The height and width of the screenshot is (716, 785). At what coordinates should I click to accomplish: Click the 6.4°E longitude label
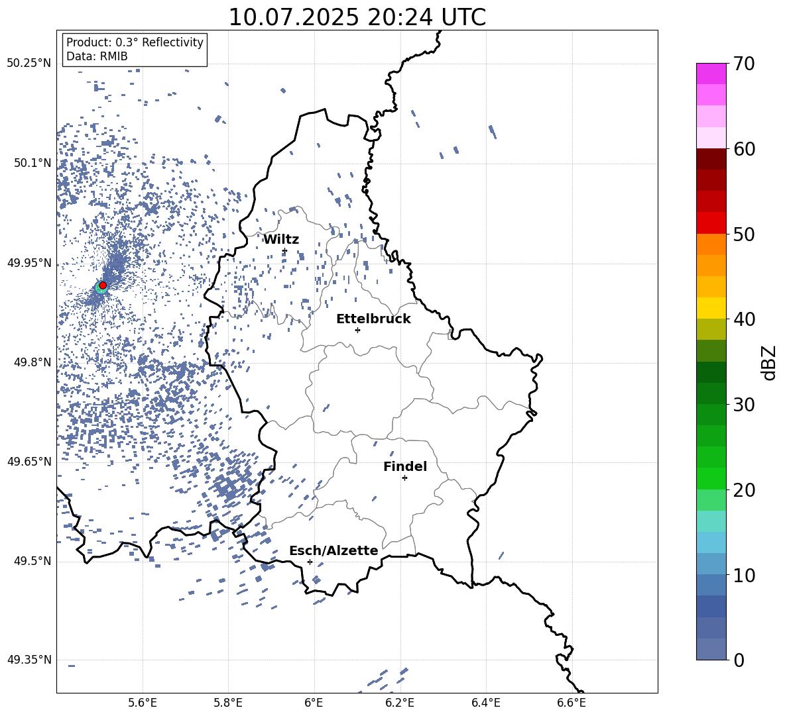pyautogui.click(x=485, y=703)
